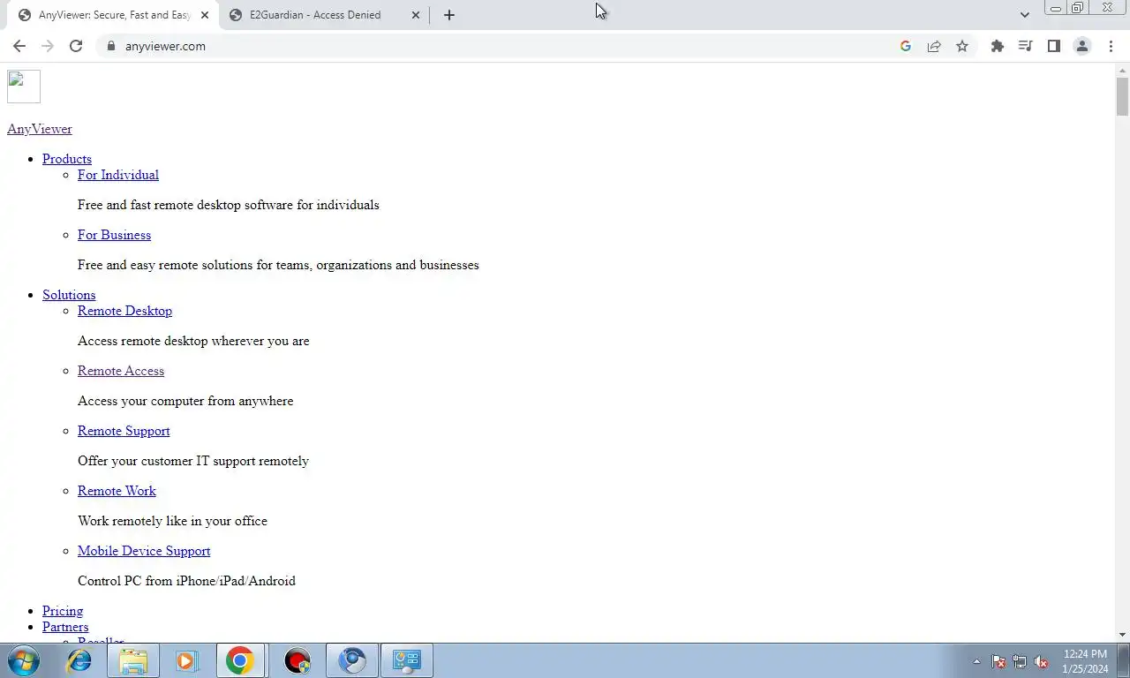Close the AnyViewer tab
This screenshot has width=1130, height=678.
coord(205,15)
